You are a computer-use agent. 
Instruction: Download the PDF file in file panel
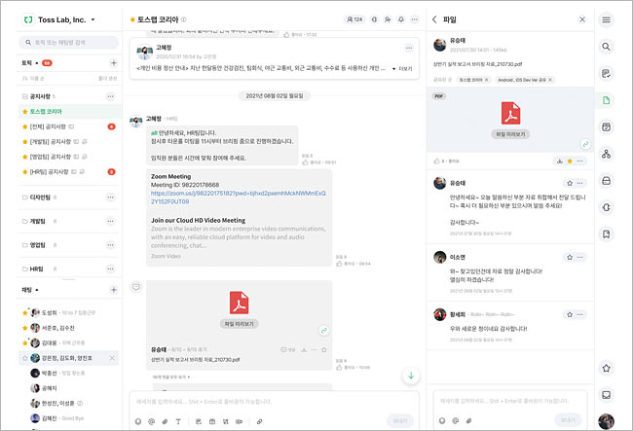click(561, 161)
